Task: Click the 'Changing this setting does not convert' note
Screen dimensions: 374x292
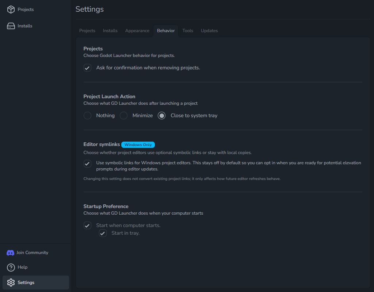Action: [182, 179]
